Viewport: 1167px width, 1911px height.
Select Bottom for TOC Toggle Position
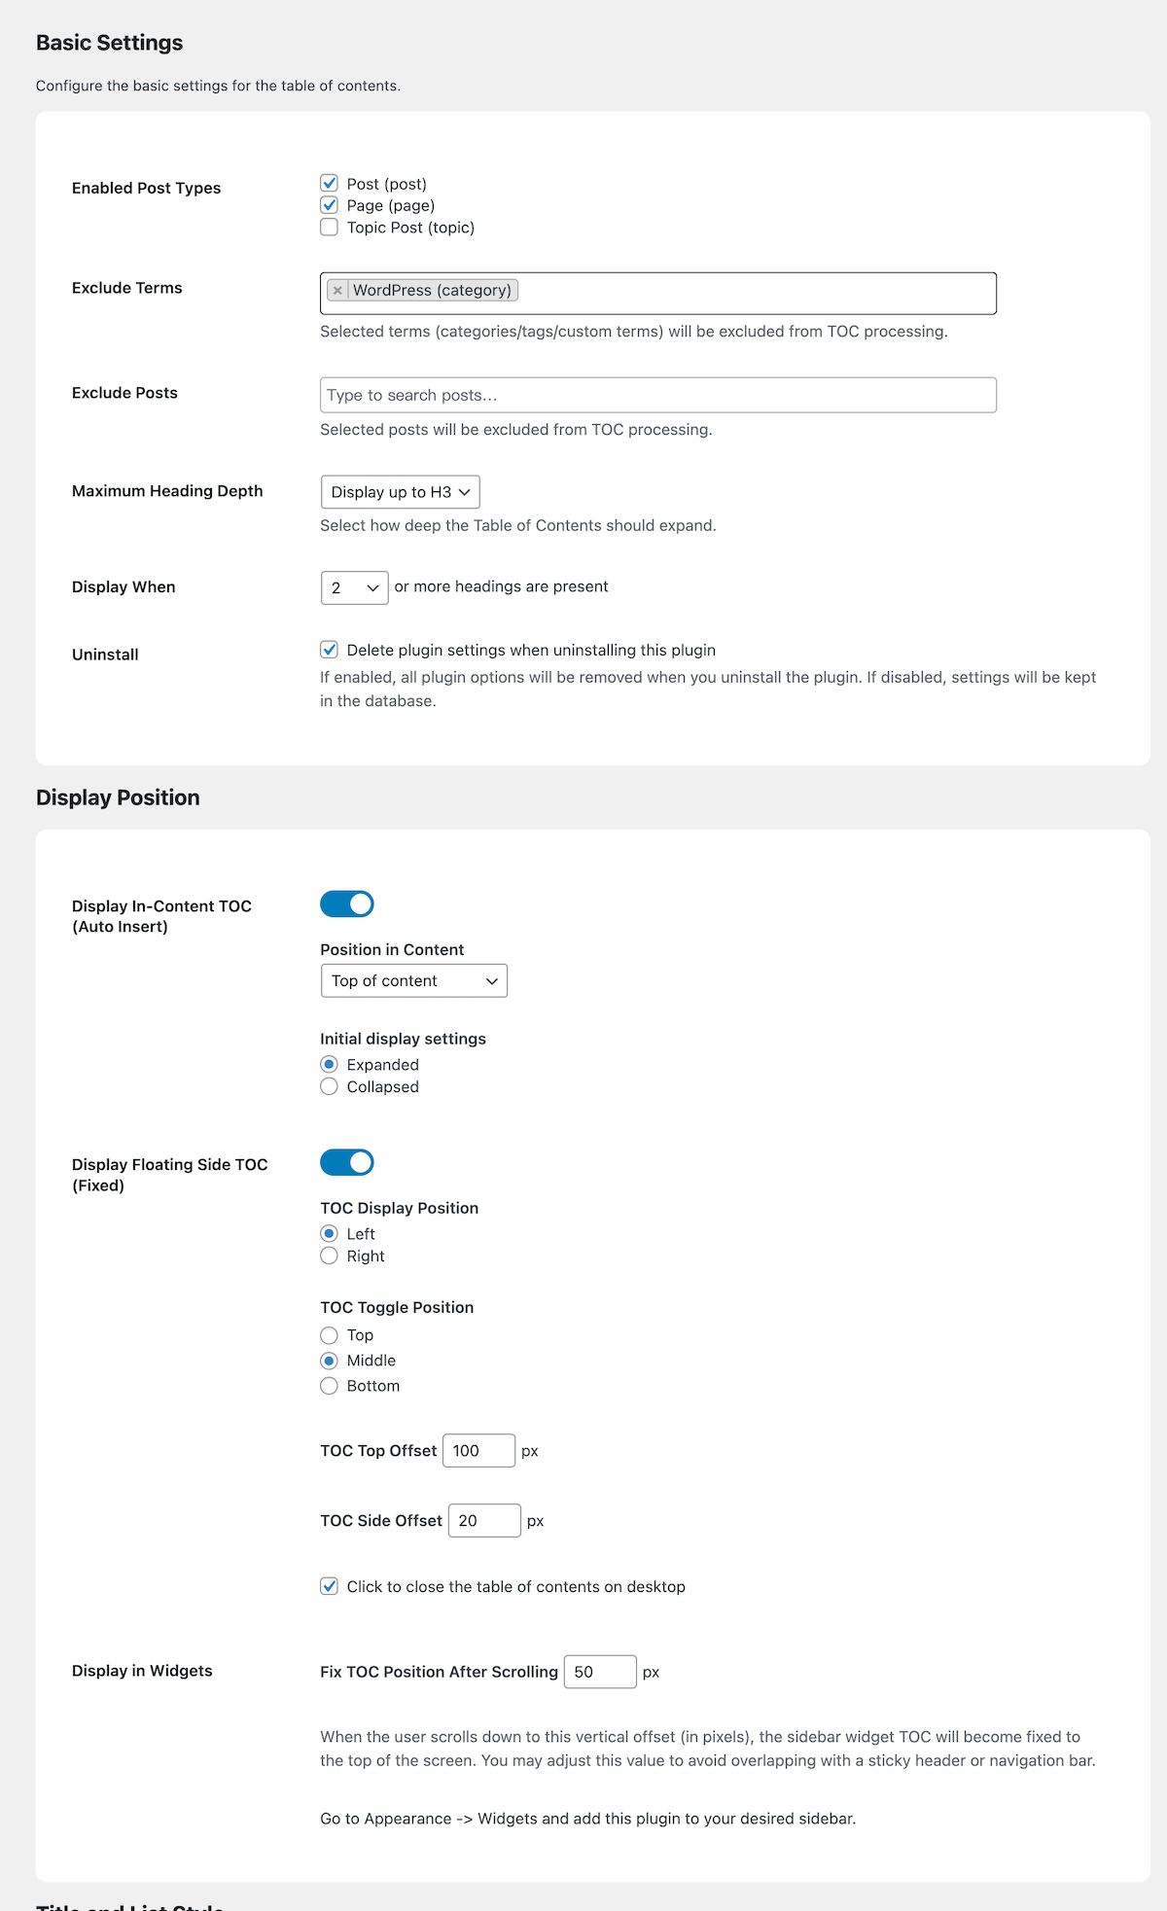pos(329,1386)
